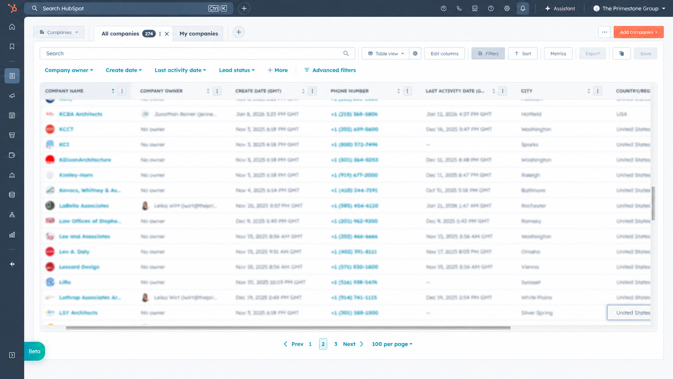673x379 pixels.
Task: Add a new view with plus button
Action: click(239, 32)
